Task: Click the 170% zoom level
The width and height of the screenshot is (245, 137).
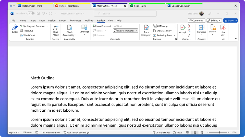Action: coord(234,132)
